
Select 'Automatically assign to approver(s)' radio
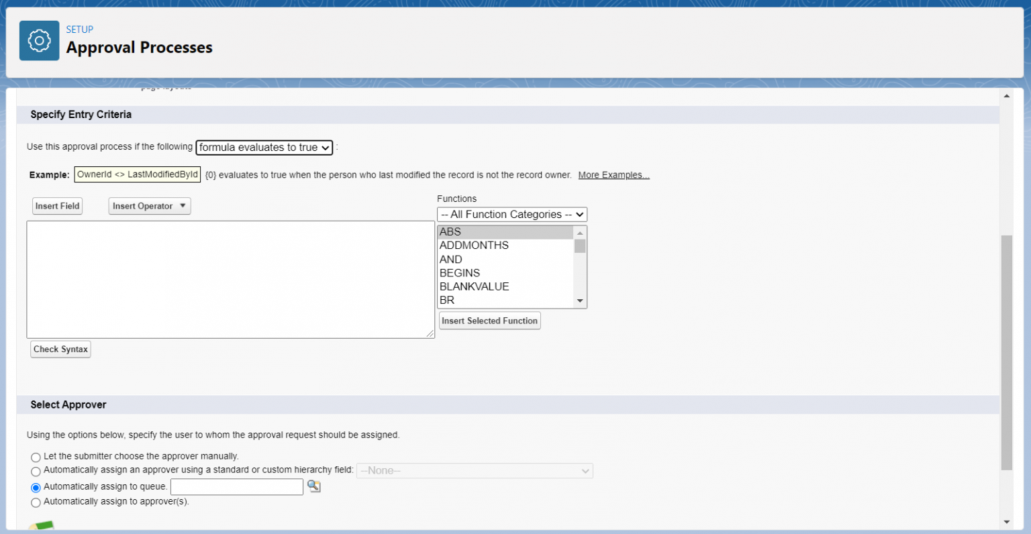point(36,502)
